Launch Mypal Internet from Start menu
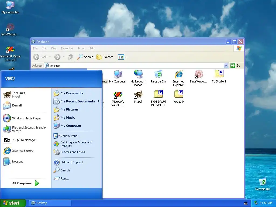The width and height of the screenshot is (276, 207). tap(26, 95)
